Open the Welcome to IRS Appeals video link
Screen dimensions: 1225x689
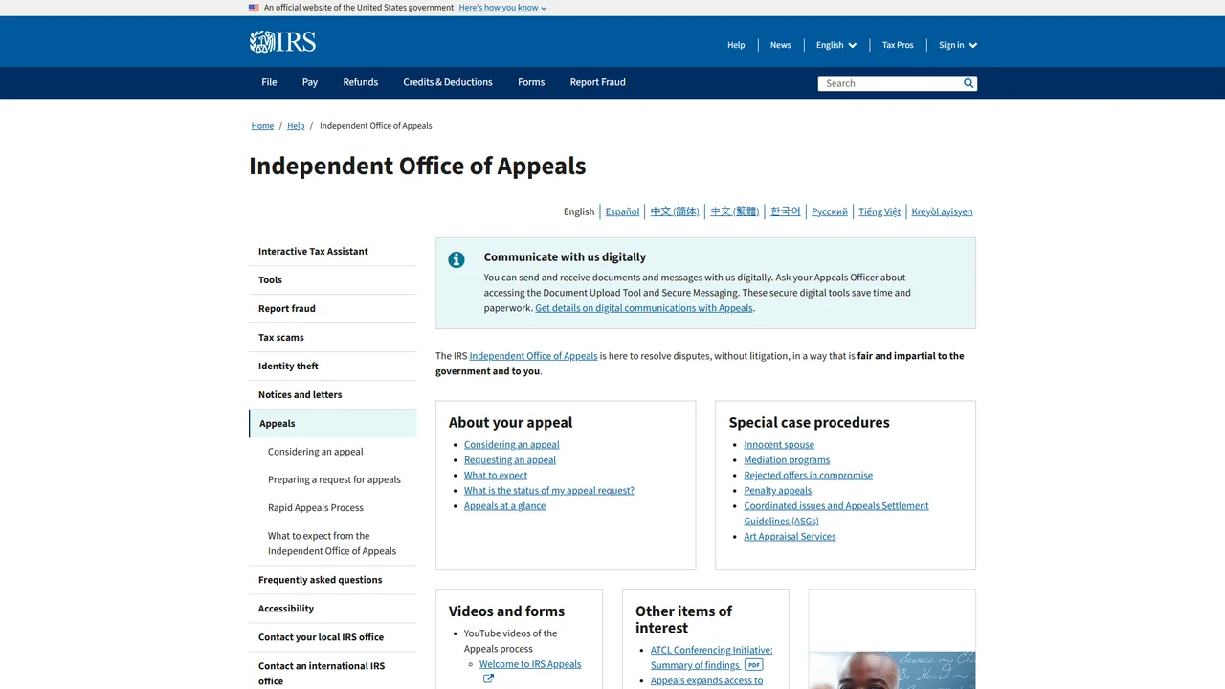[530, 664]
